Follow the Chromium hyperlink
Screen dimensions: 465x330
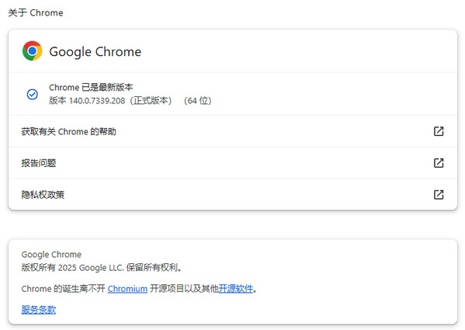coord(127,289)
